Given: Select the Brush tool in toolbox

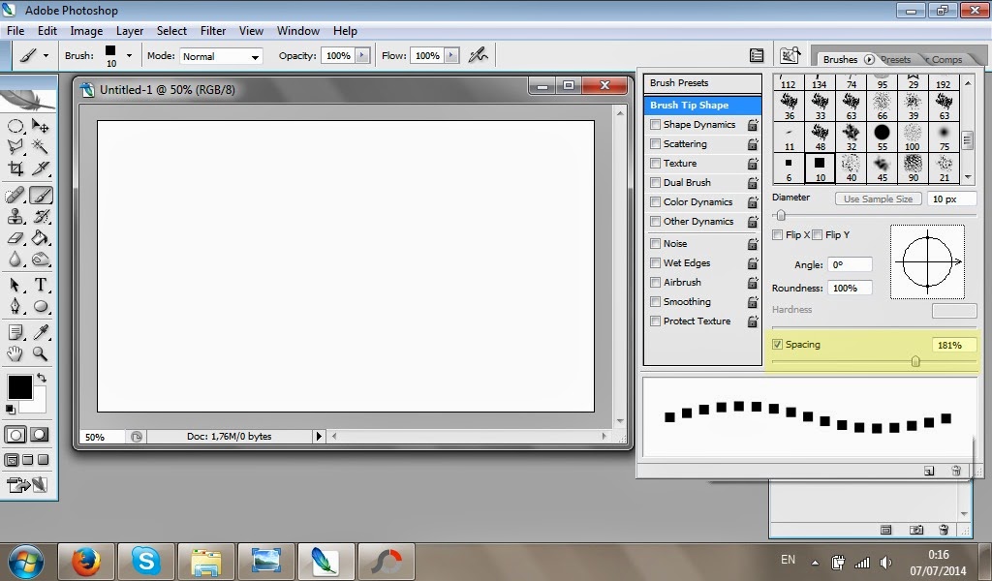Looking at the screenshot, I should coord(41,196).
